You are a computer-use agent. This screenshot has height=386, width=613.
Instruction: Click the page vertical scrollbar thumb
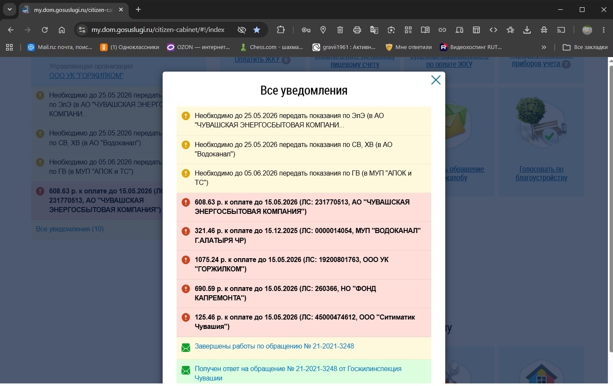611,209
